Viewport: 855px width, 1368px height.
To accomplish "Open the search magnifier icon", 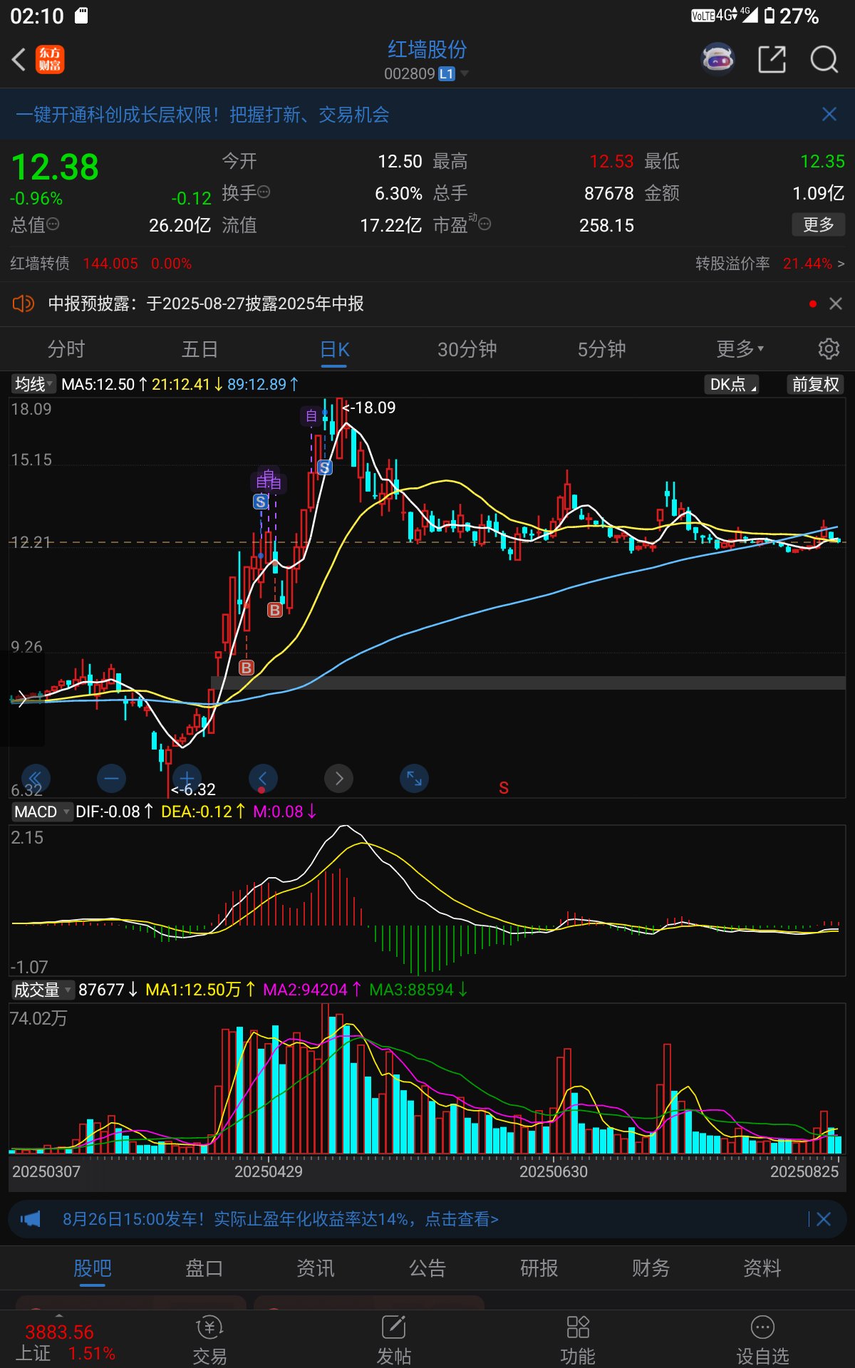I will (x=824, y=59).
